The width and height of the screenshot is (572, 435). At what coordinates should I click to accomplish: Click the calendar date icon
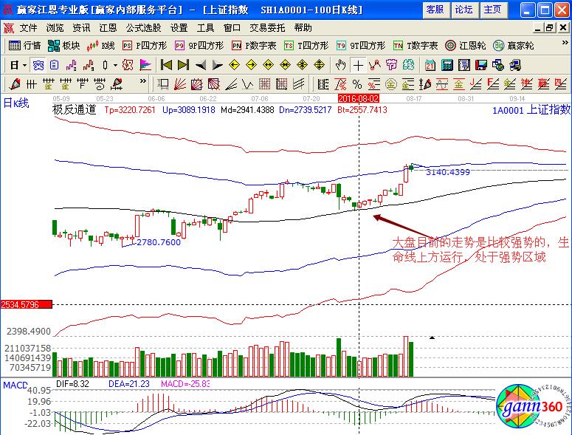tap(430, 64)
